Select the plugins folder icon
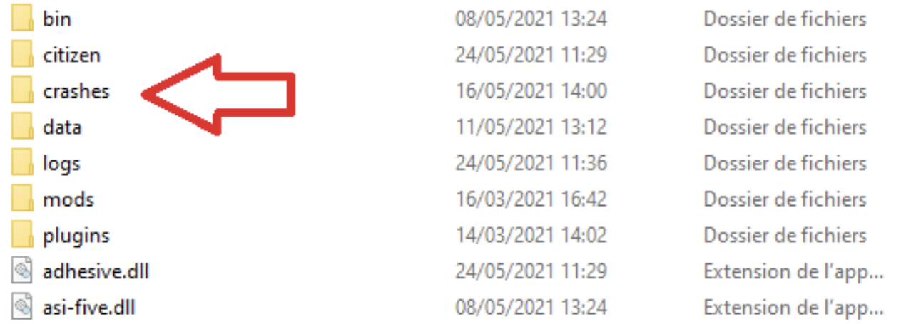Screen dimensions: 916x324 pos(23,235)
